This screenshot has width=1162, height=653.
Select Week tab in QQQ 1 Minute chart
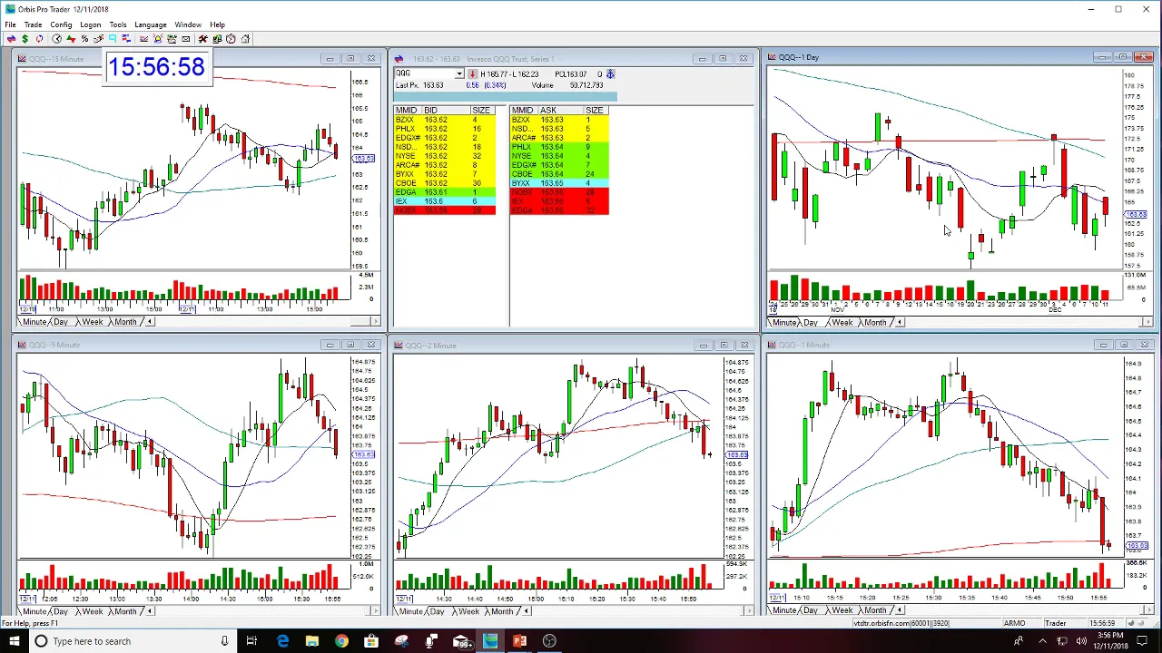coord(842,611)
